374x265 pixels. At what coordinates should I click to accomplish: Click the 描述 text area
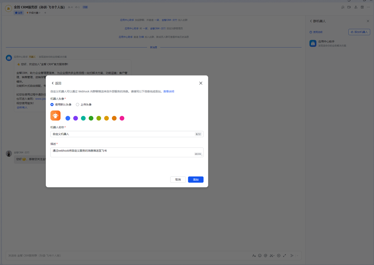tap(127, 152)
